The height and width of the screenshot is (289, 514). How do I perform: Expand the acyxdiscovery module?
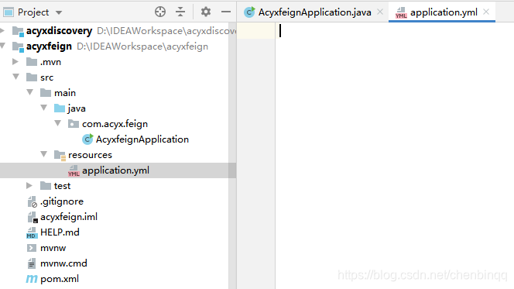click(x=2, y=31)
